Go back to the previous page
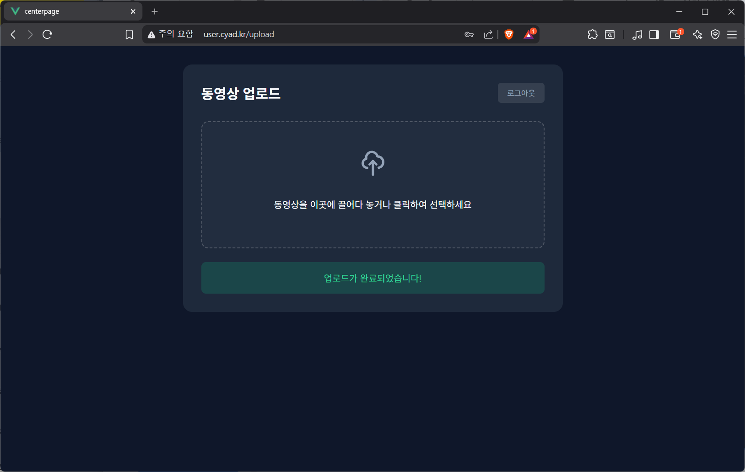The image size is (745, 472). tap(13, 34)
